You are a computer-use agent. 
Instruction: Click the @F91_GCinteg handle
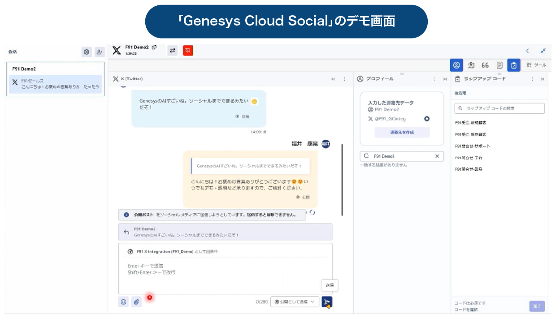pos(390,119)
